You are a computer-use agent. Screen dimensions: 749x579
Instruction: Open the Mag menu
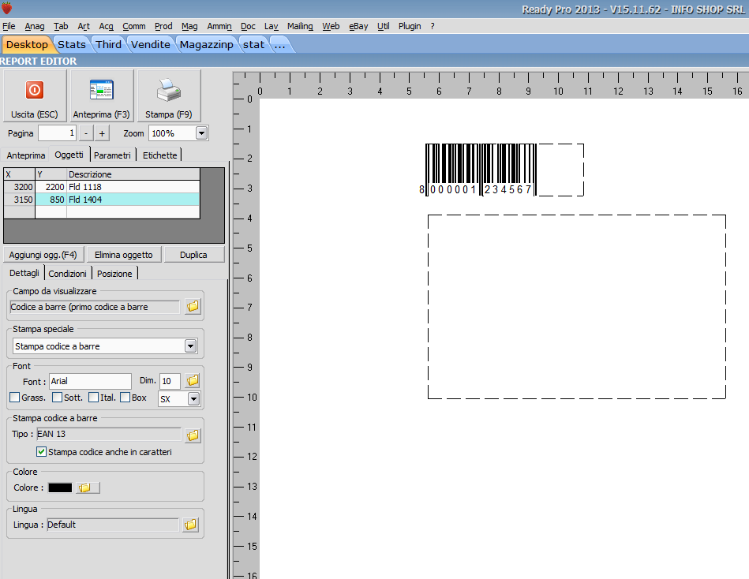[x=189, y=26]
